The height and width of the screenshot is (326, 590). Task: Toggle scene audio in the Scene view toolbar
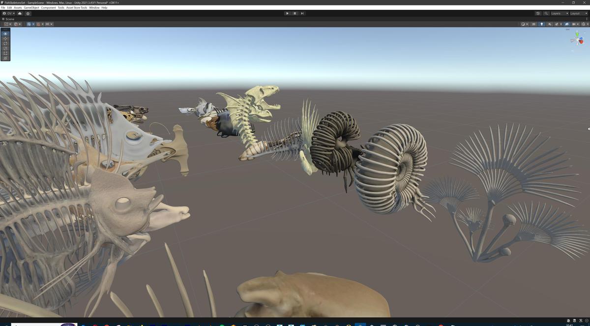coord(550,24)
